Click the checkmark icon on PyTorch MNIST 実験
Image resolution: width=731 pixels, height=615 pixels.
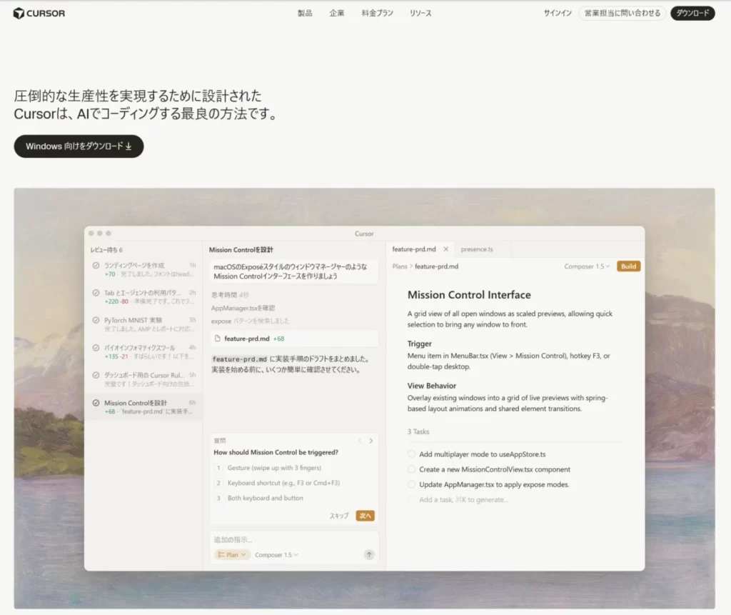pyautogui.click(x=96, y=320)
